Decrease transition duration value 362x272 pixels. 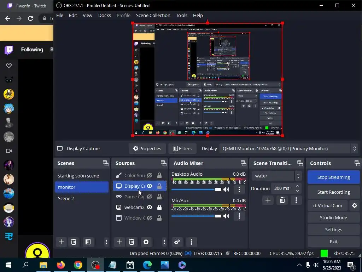click(297, 191)
